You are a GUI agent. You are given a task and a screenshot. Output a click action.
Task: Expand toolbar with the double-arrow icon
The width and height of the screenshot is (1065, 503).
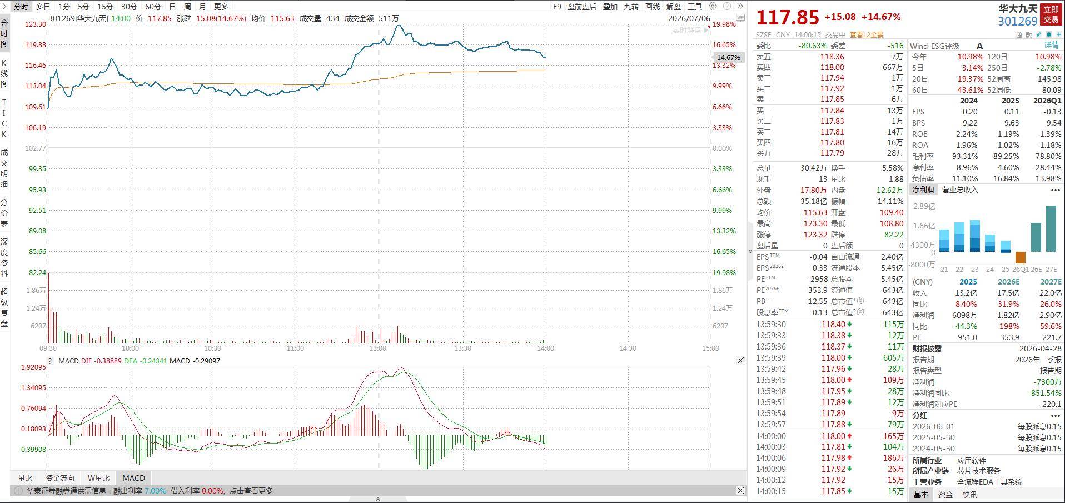pyautogui.click(x=740, y=7)
